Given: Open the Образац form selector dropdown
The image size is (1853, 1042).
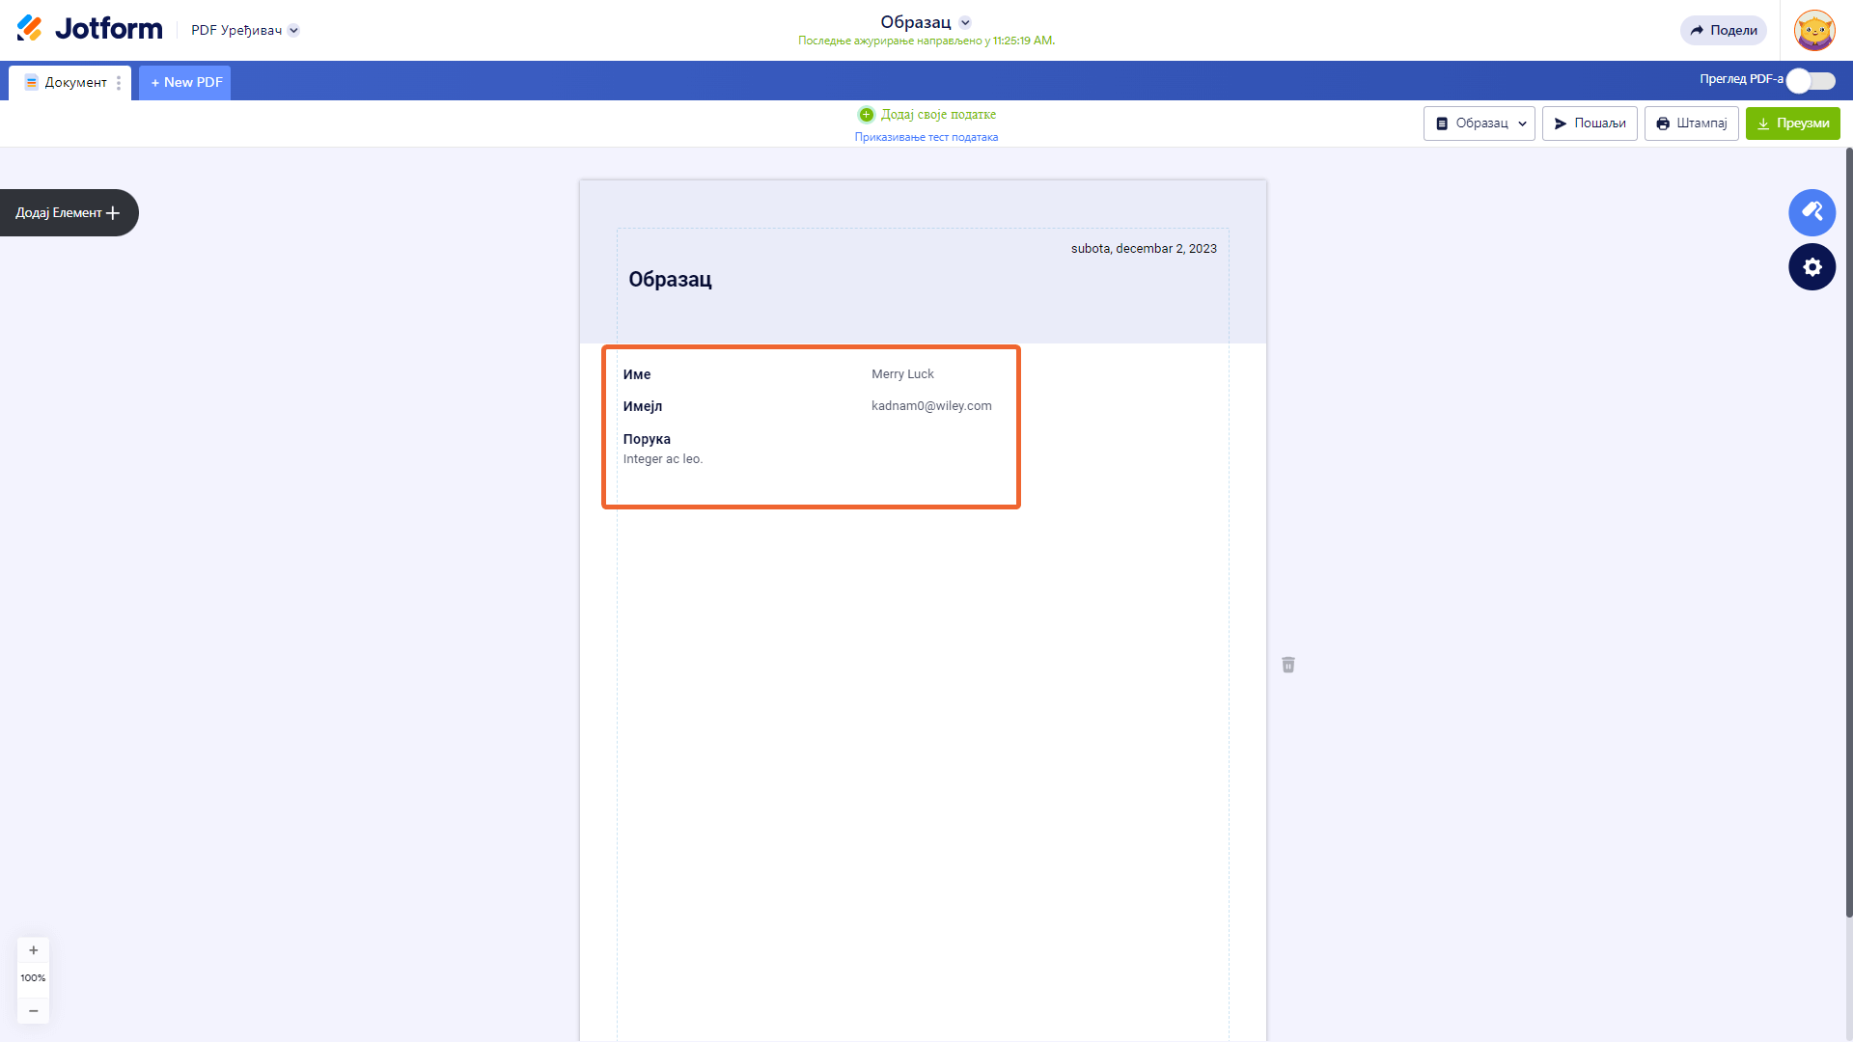Looking at the screenshot, I should click(1479, 123).
